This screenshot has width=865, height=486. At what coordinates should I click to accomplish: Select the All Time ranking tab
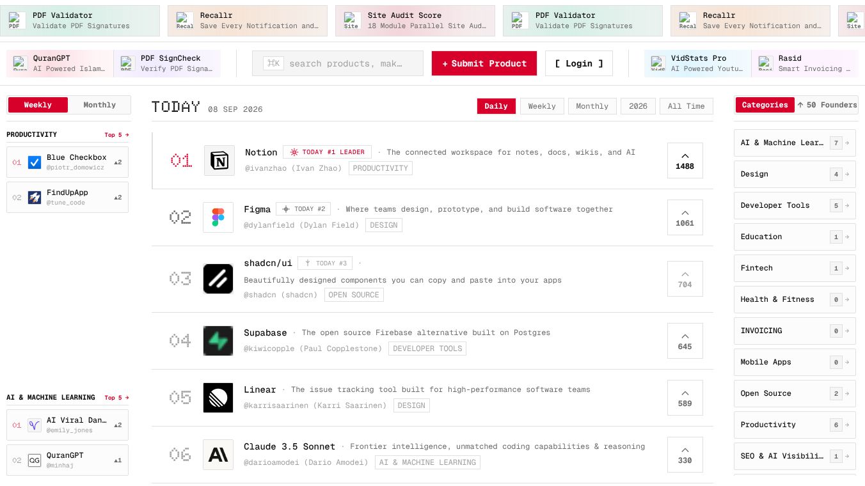pos(686,106)
